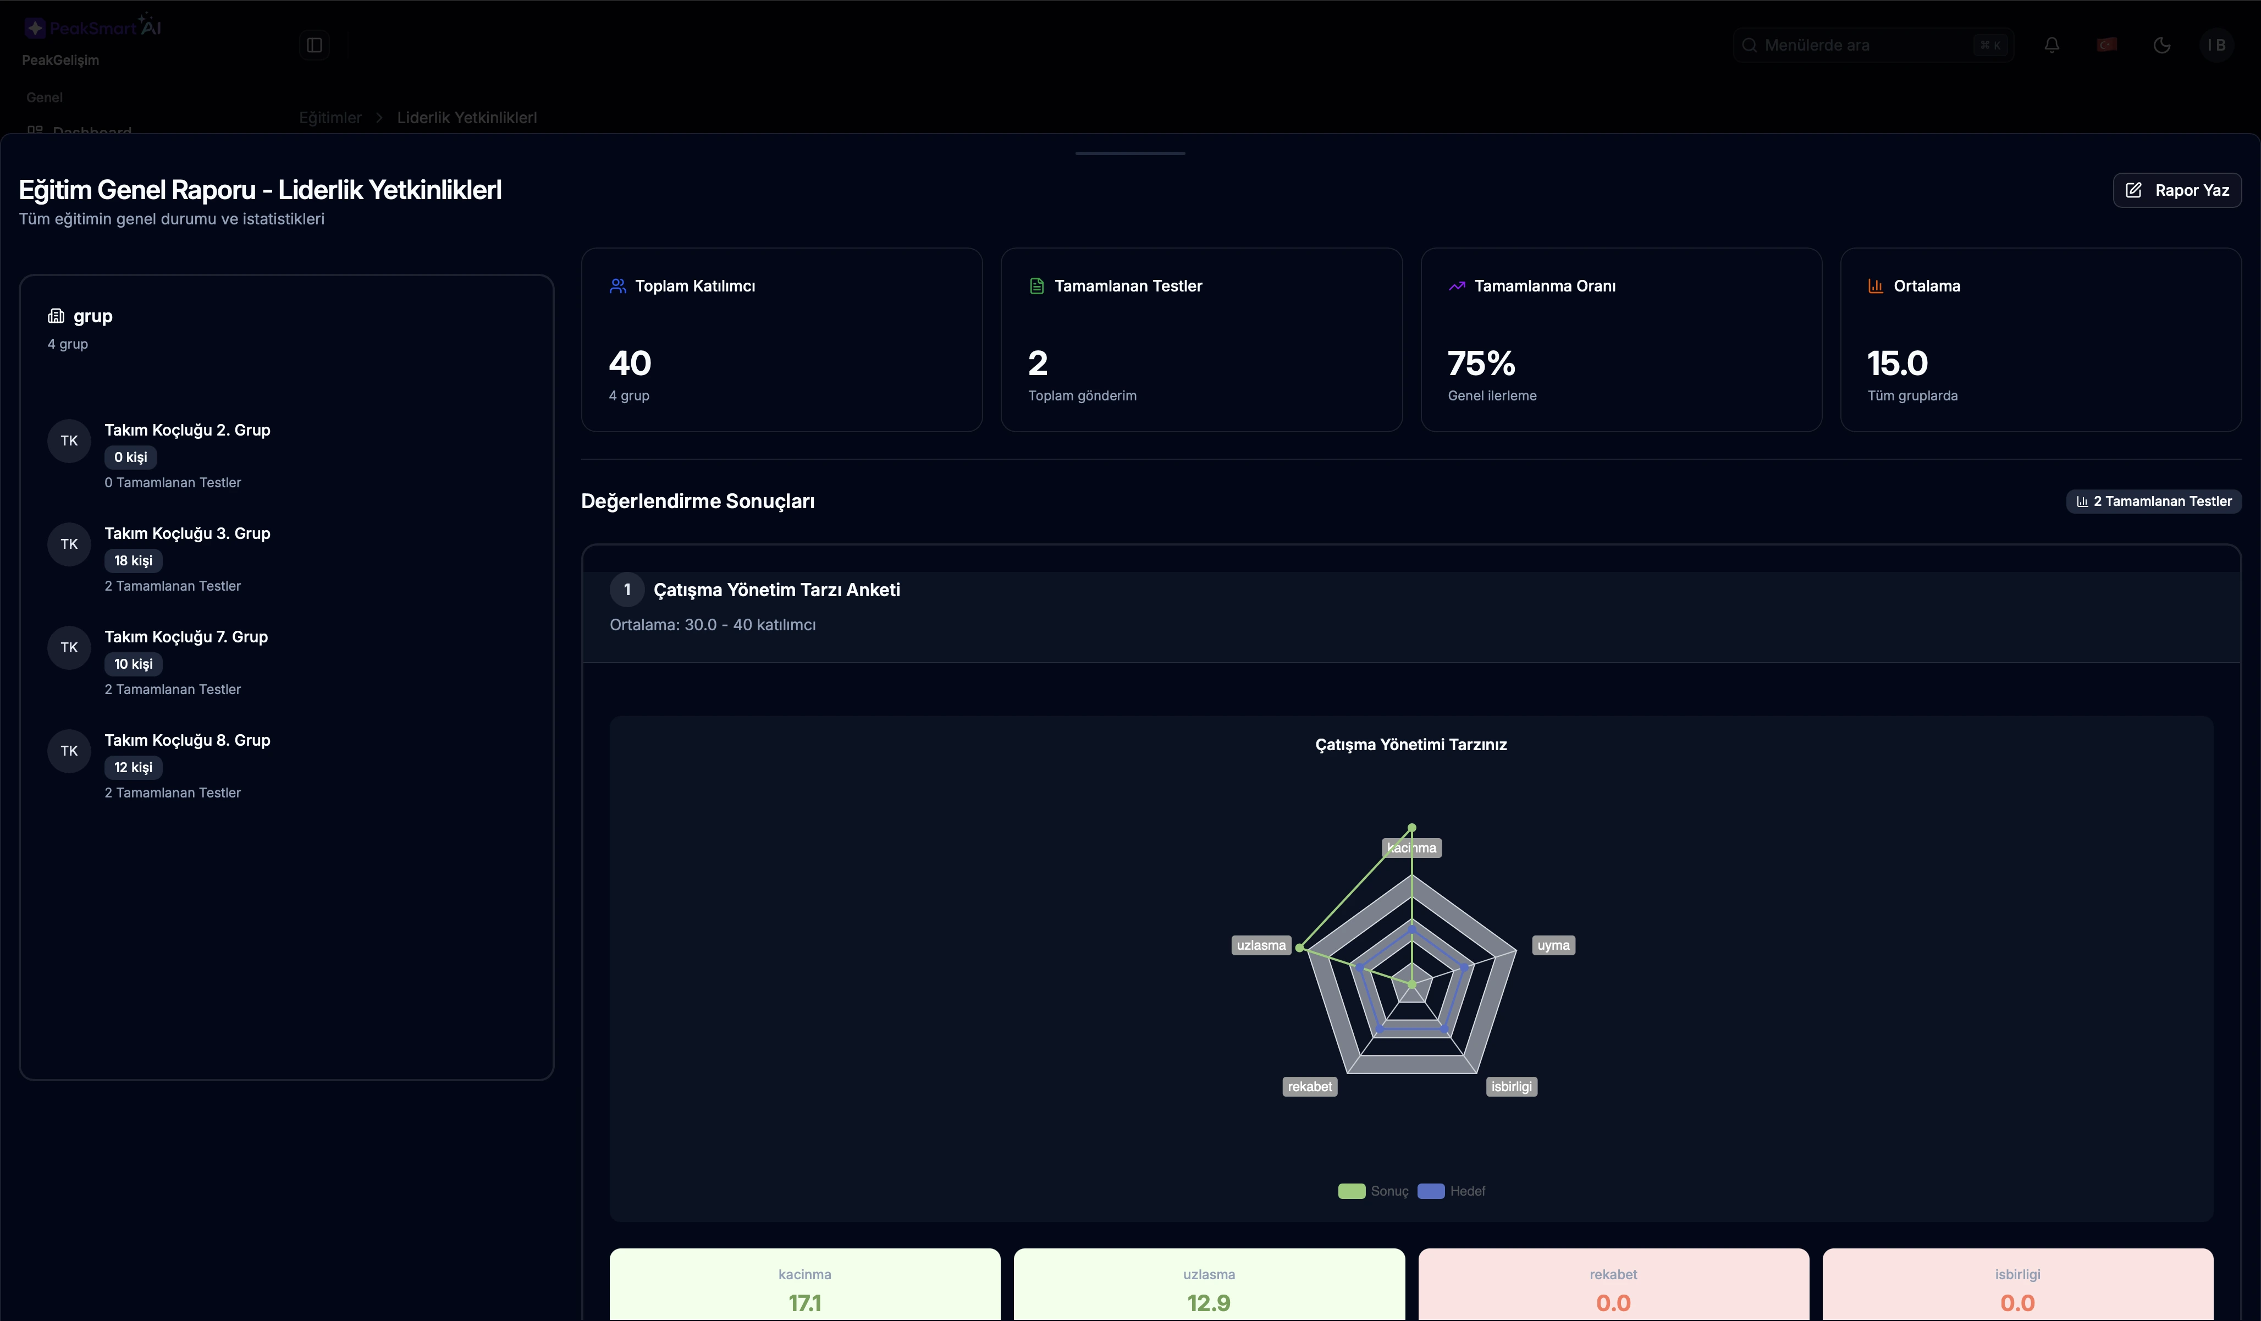This screenshot has width=2261, height=1321.
Task: Toggle the sidebar panel icon
Action: click(314, 44)
